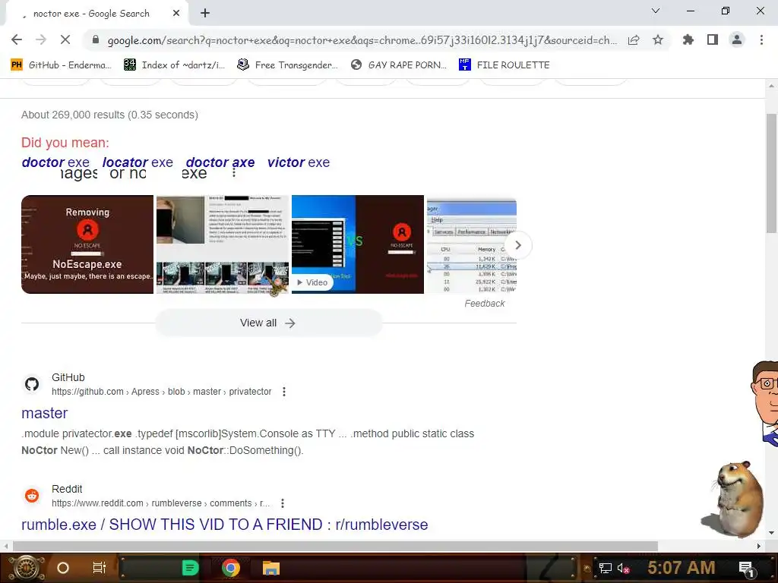Toggle the browser side panel icon
Image resolution: width=778 pixels, height=583 pixels.
713,39
